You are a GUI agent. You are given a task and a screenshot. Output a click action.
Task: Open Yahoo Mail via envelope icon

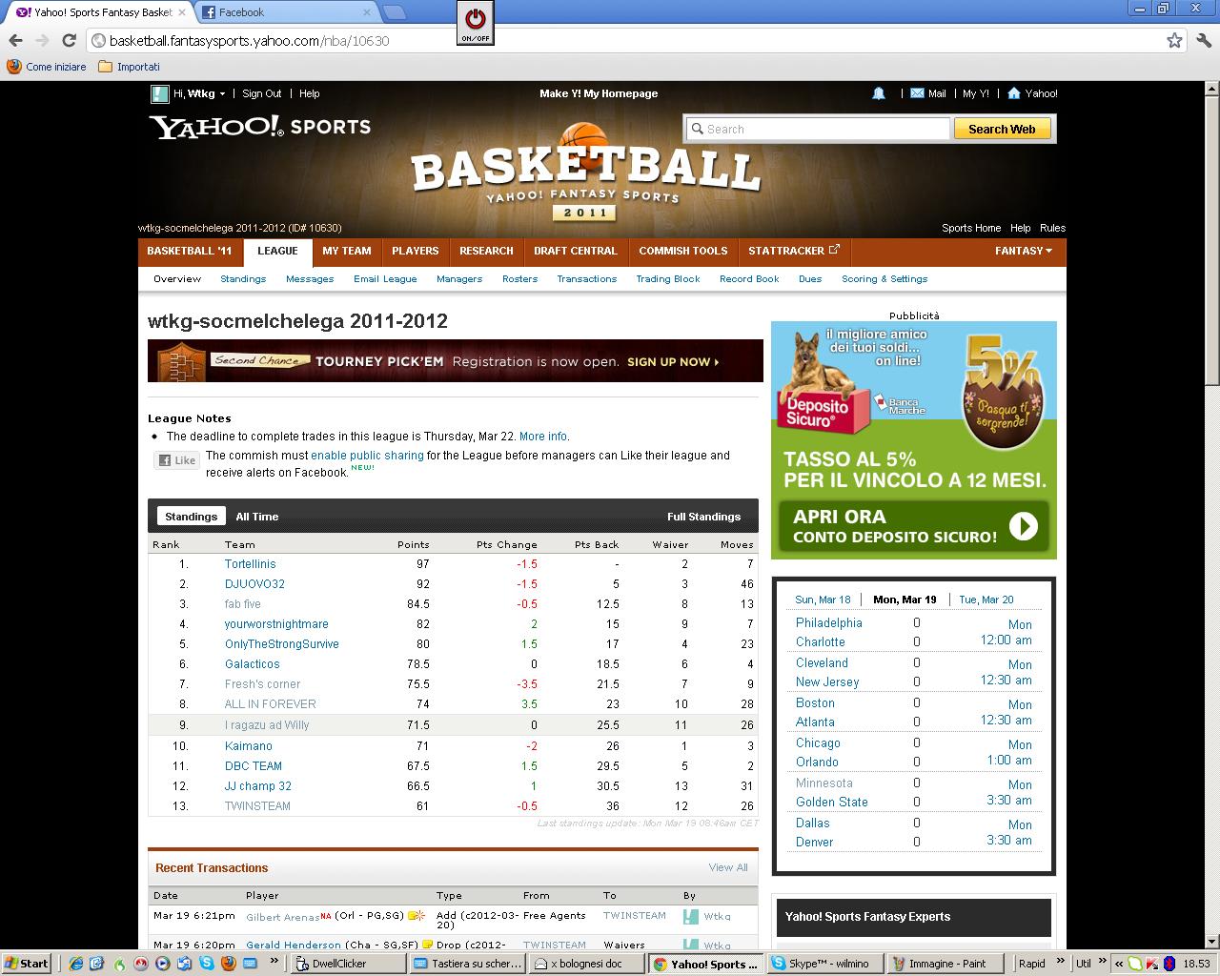click(917, 93)
